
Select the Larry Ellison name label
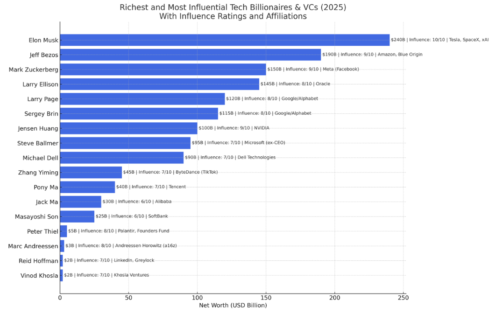point(40,84)
